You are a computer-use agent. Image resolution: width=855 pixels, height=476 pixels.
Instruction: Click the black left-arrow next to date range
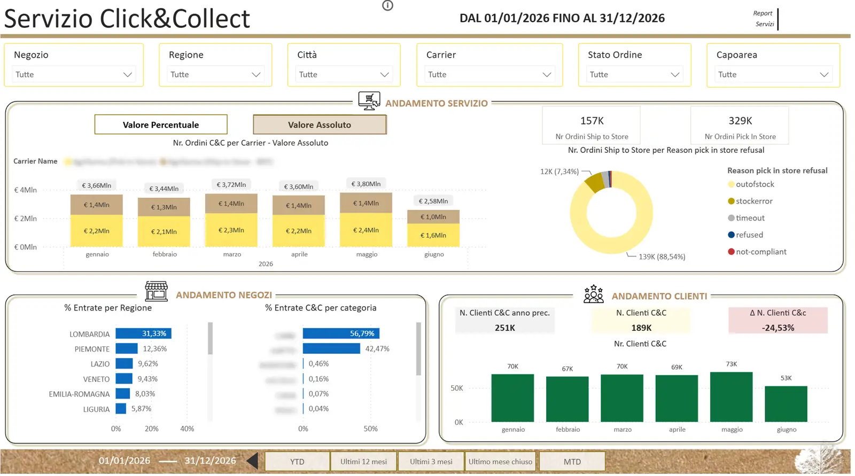[x=252, y=461]
